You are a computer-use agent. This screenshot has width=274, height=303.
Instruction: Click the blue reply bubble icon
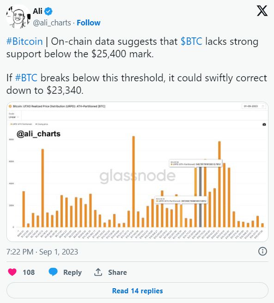[x=53, y=272]
